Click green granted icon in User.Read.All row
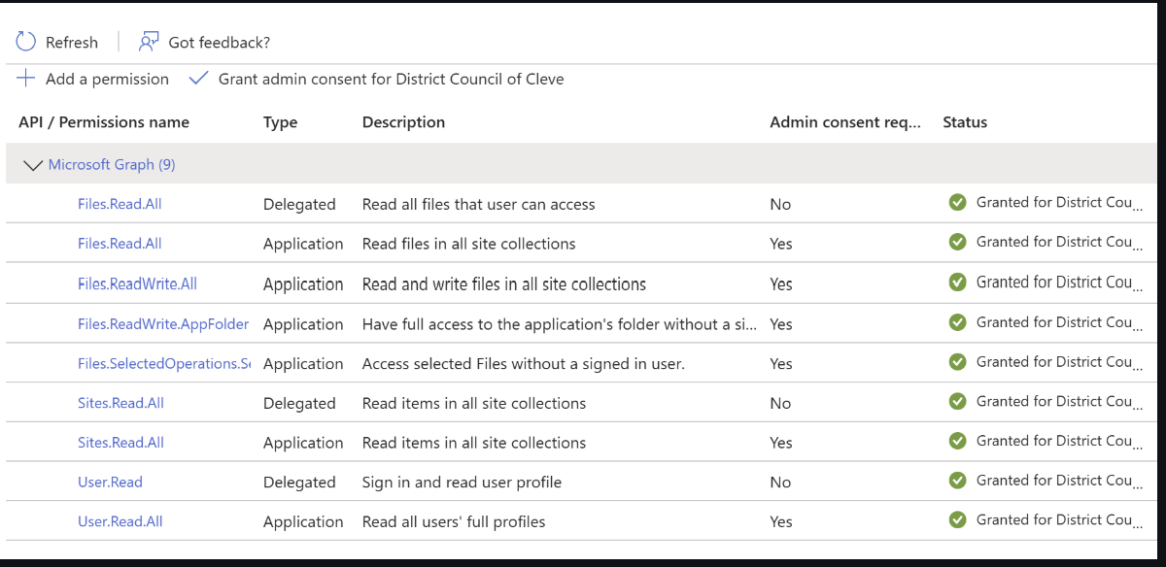1166x567 pixels. 957,520
